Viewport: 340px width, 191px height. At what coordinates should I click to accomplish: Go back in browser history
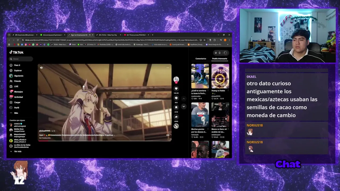click(x=9, y=40)
